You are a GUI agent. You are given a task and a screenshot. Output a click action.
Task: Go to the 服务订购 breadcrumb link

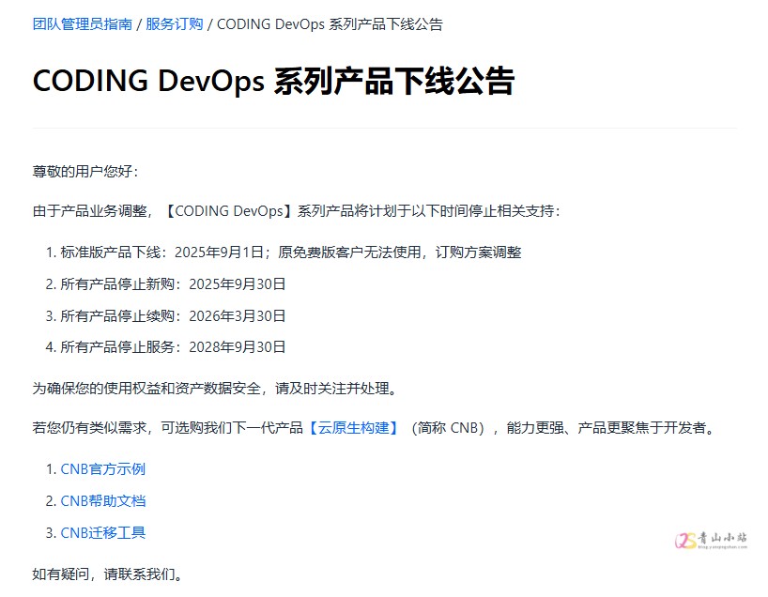(x=175, y=24)
